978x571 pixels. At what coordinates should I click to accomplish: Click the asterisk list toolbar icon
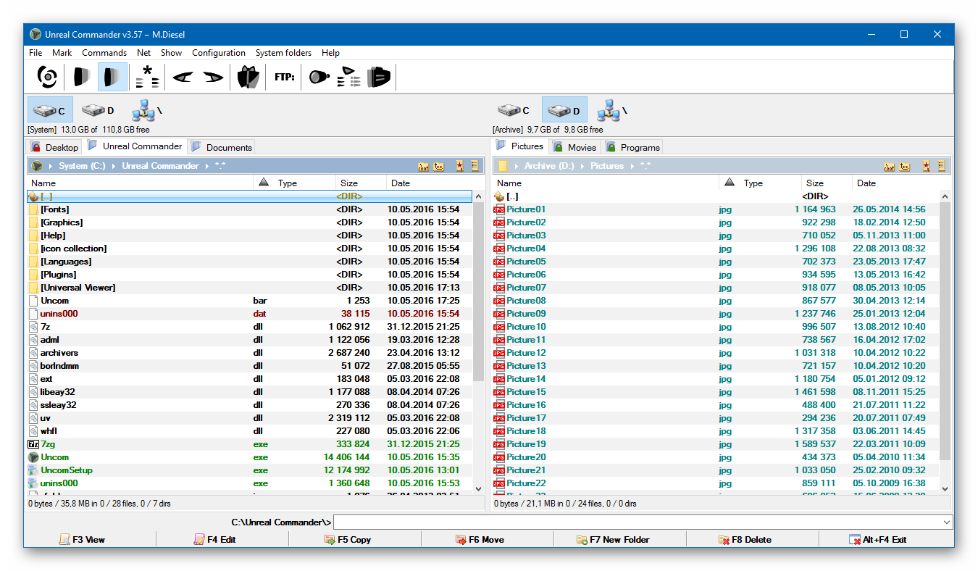tap(147, 76)
